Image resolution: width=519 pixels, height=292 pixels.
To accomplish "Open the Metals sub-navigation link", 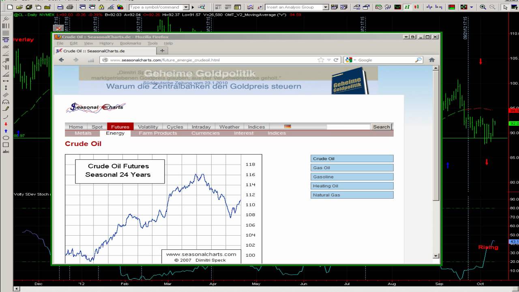I will tap(83, 133).
